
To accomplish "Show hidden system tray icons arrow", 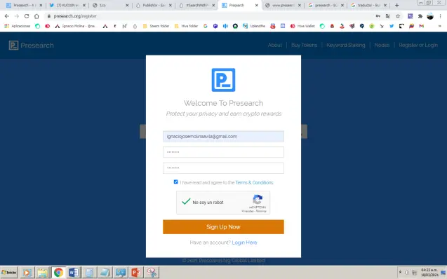I will point(400,273).
